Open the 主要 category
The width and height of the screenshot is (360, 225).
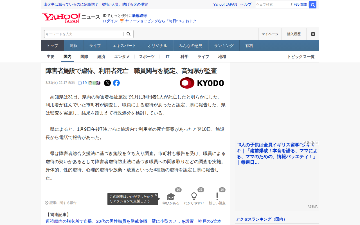[51, 57]
